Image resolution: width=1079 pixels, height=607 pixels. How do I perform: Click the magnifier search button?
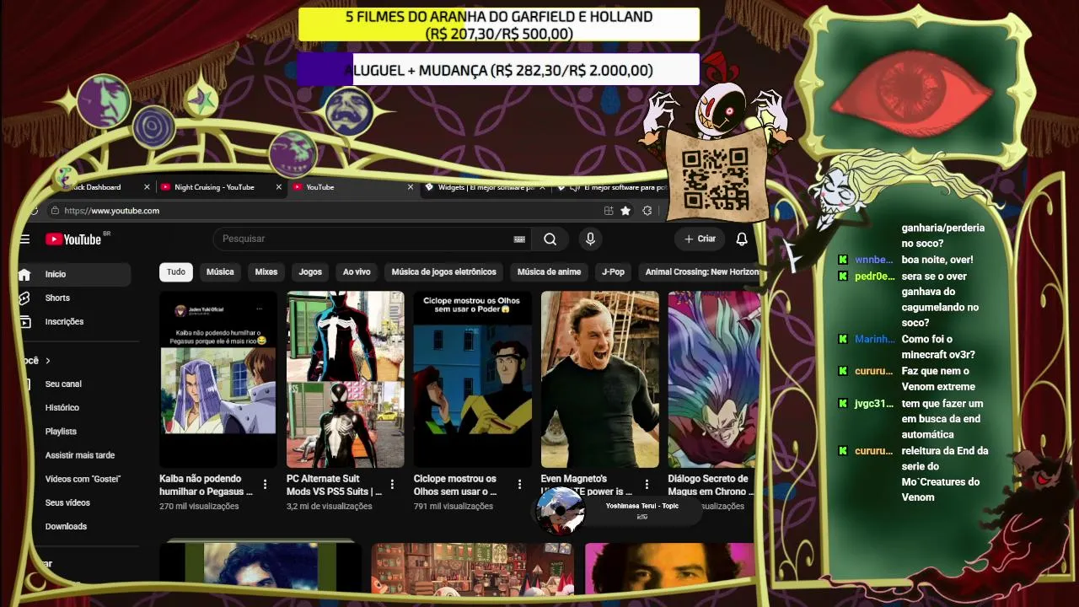click(x=550, y=239)
